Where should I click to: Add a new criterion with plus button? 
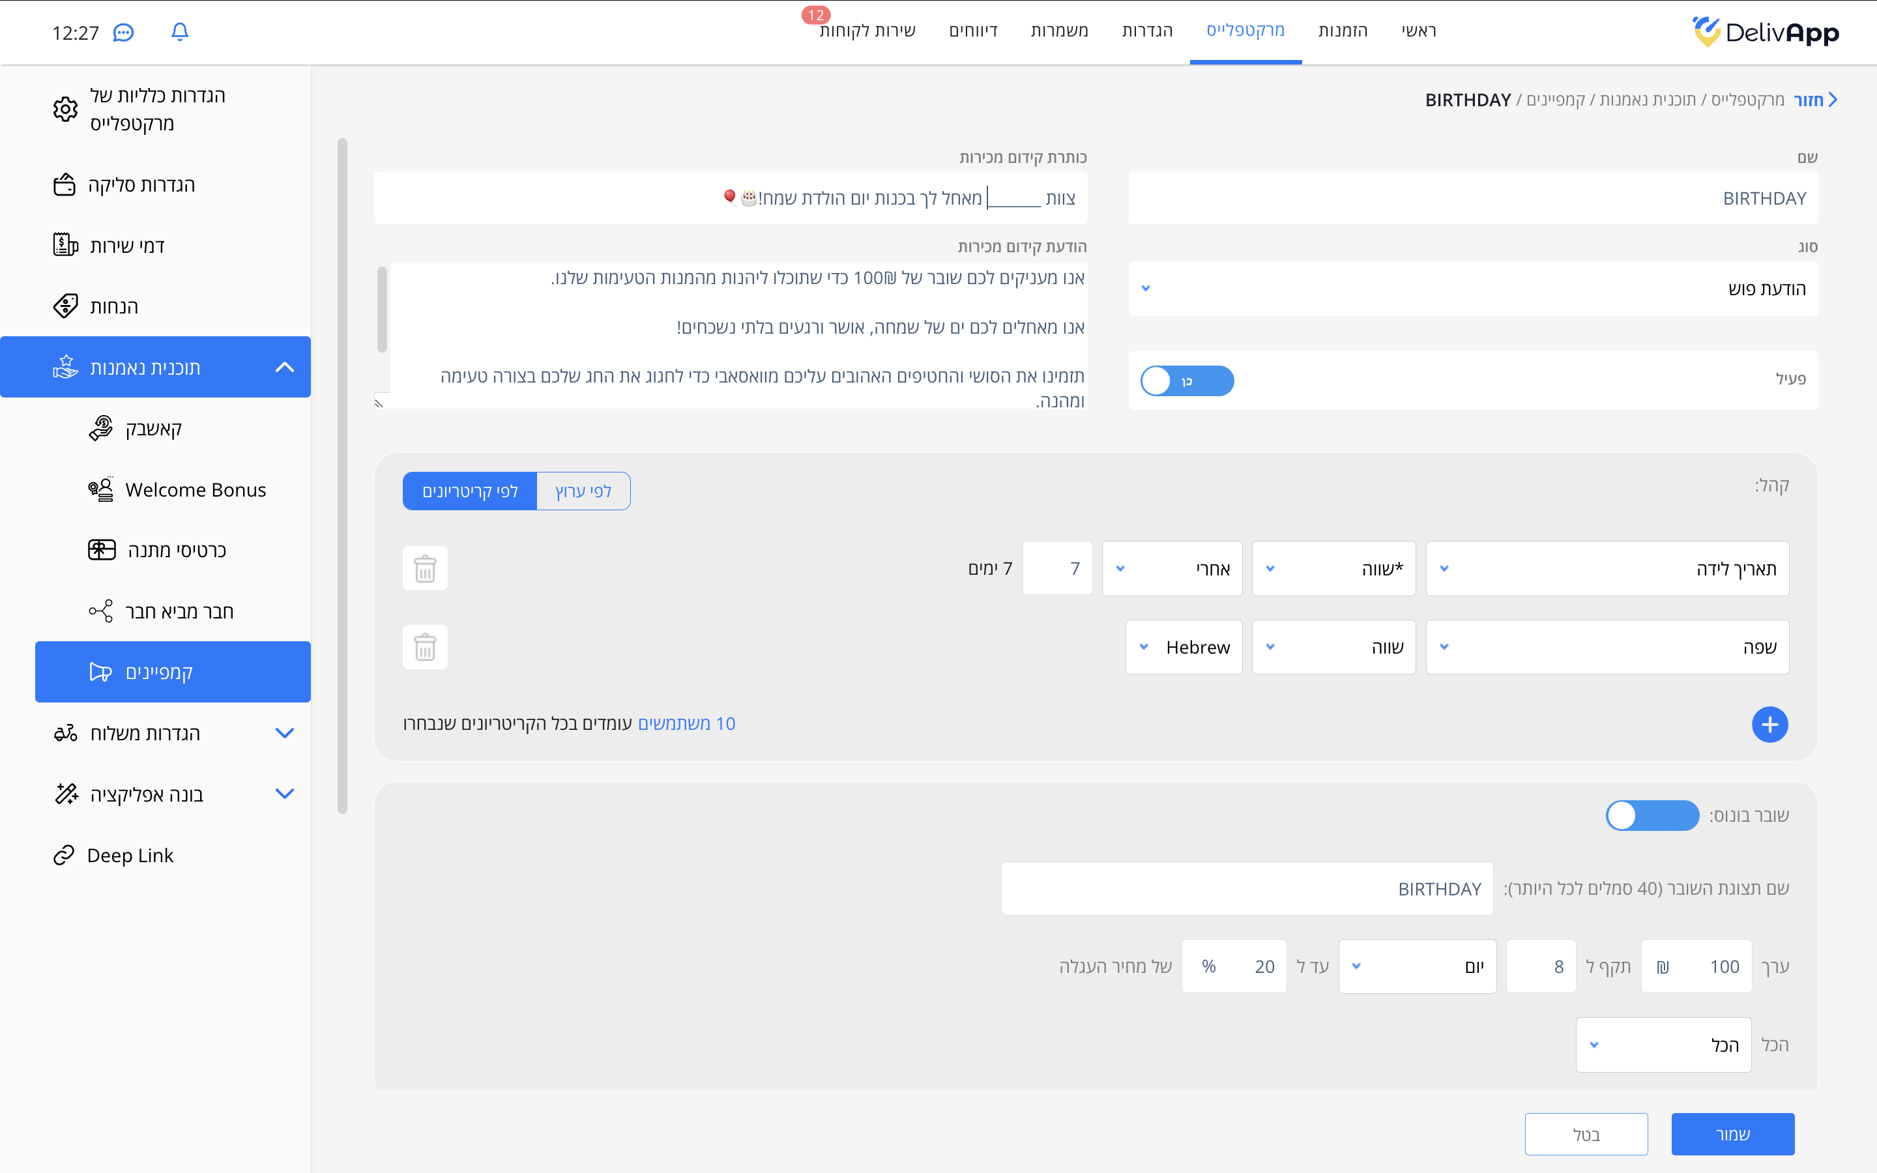[1769, 725]
